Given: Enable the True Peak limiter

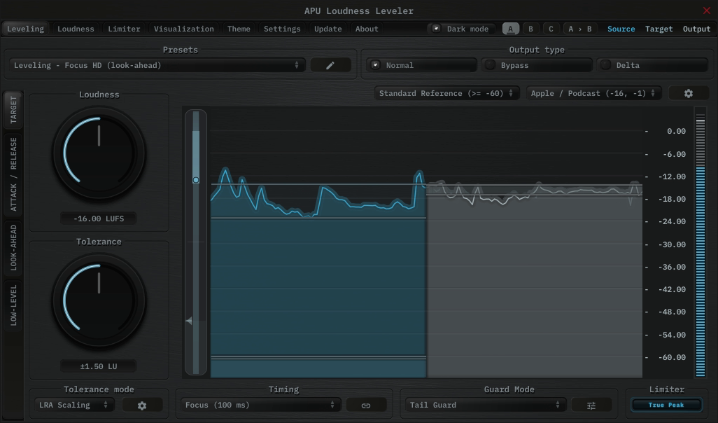Looking at the screenshot, I should click(x=666, y=405).
